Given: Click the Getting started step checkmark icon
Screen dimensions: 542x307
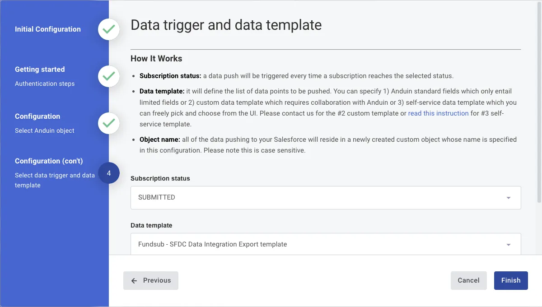Looking at the screenshot, I should click(x=109, y=76).
